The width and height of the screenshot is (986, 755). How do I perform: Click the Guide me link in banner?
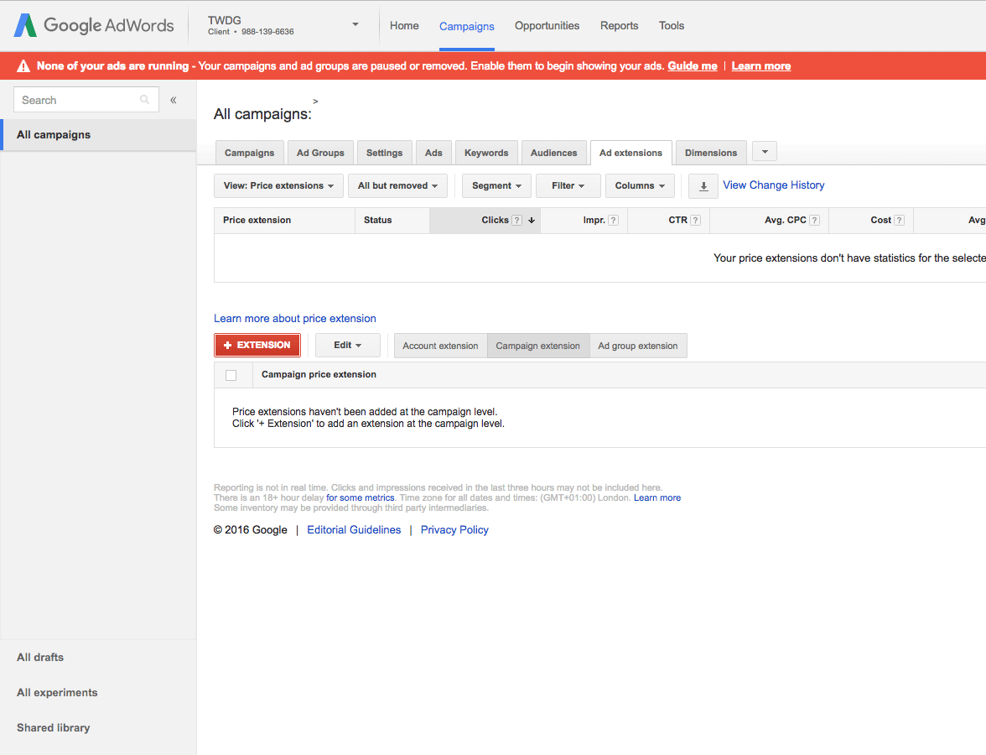coord(693,66)
